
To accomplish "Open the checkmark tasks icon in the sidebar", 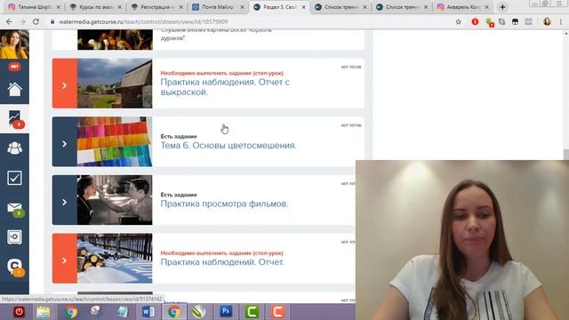I will coord(14,178).
